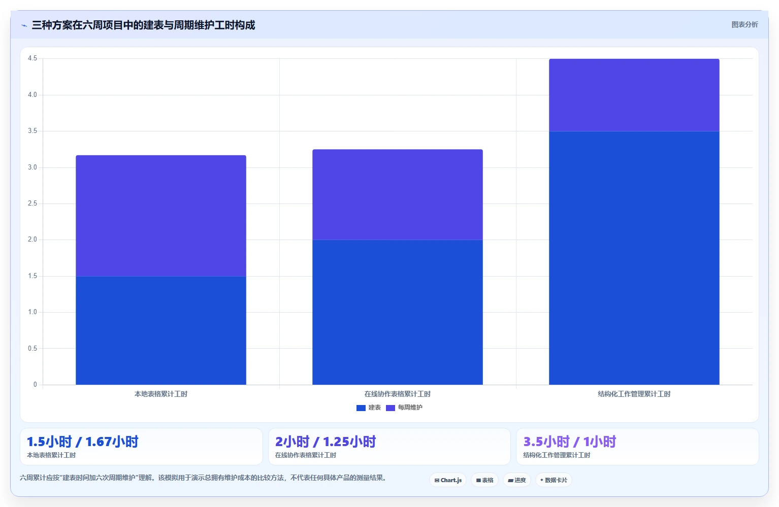779x507 pixels.
Task: Click the 3.0 y-axis tick label
Action: click(x=33, y=167)
